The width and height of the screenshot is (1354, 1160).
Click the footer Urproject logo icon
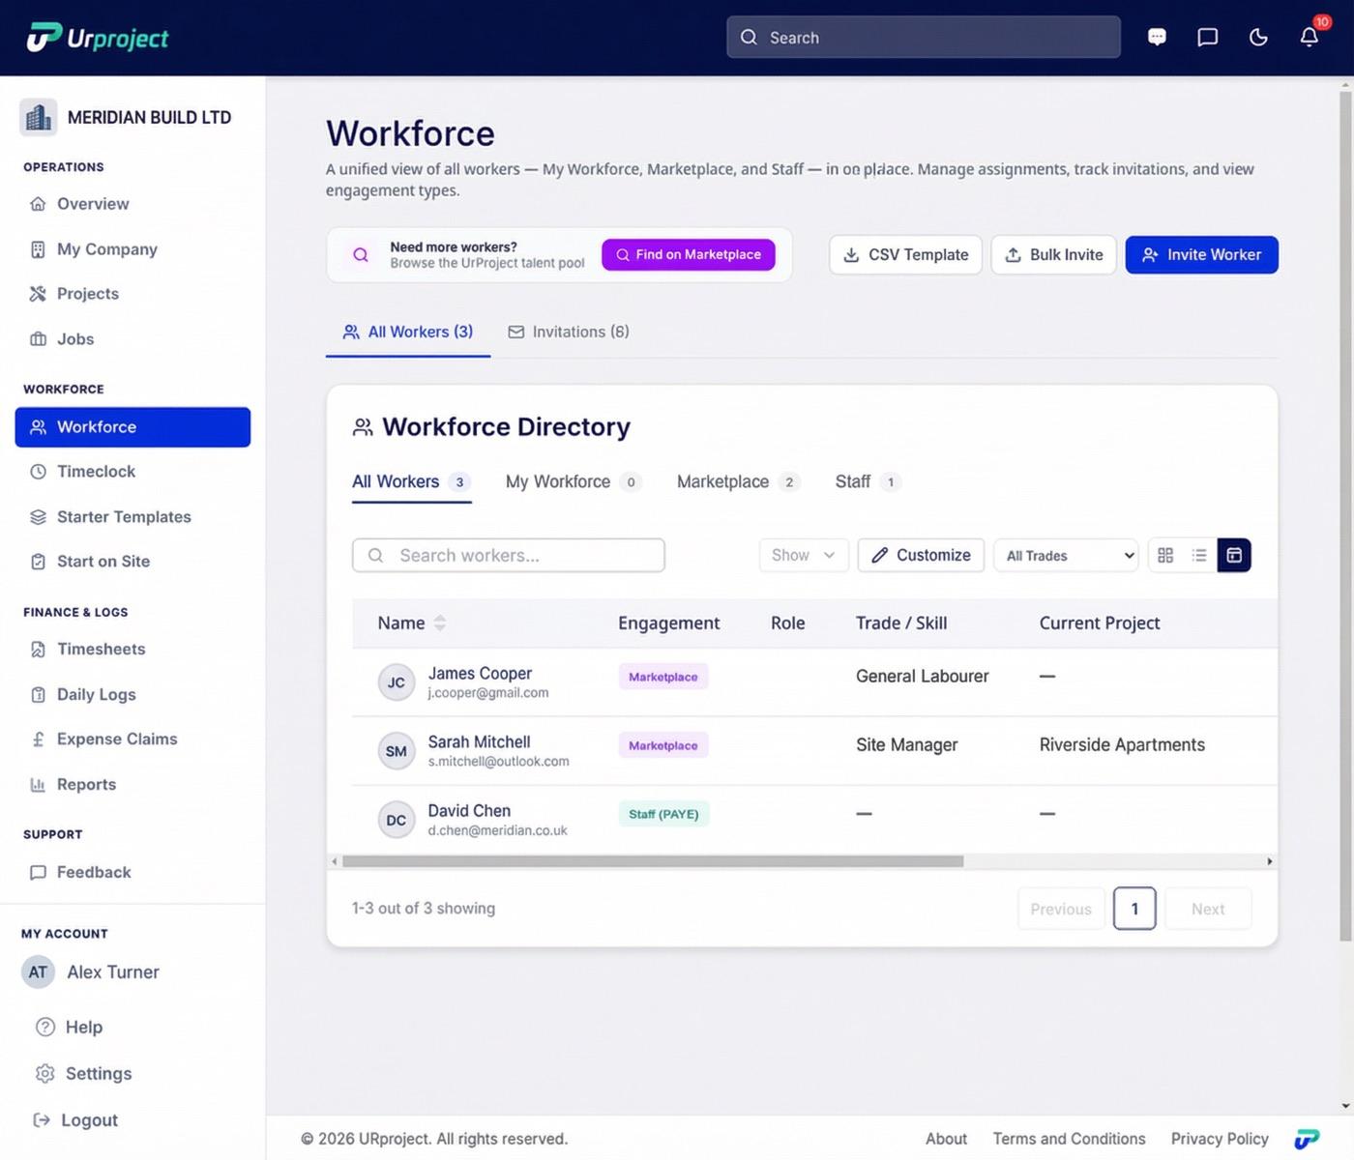click(1307, 1139)
